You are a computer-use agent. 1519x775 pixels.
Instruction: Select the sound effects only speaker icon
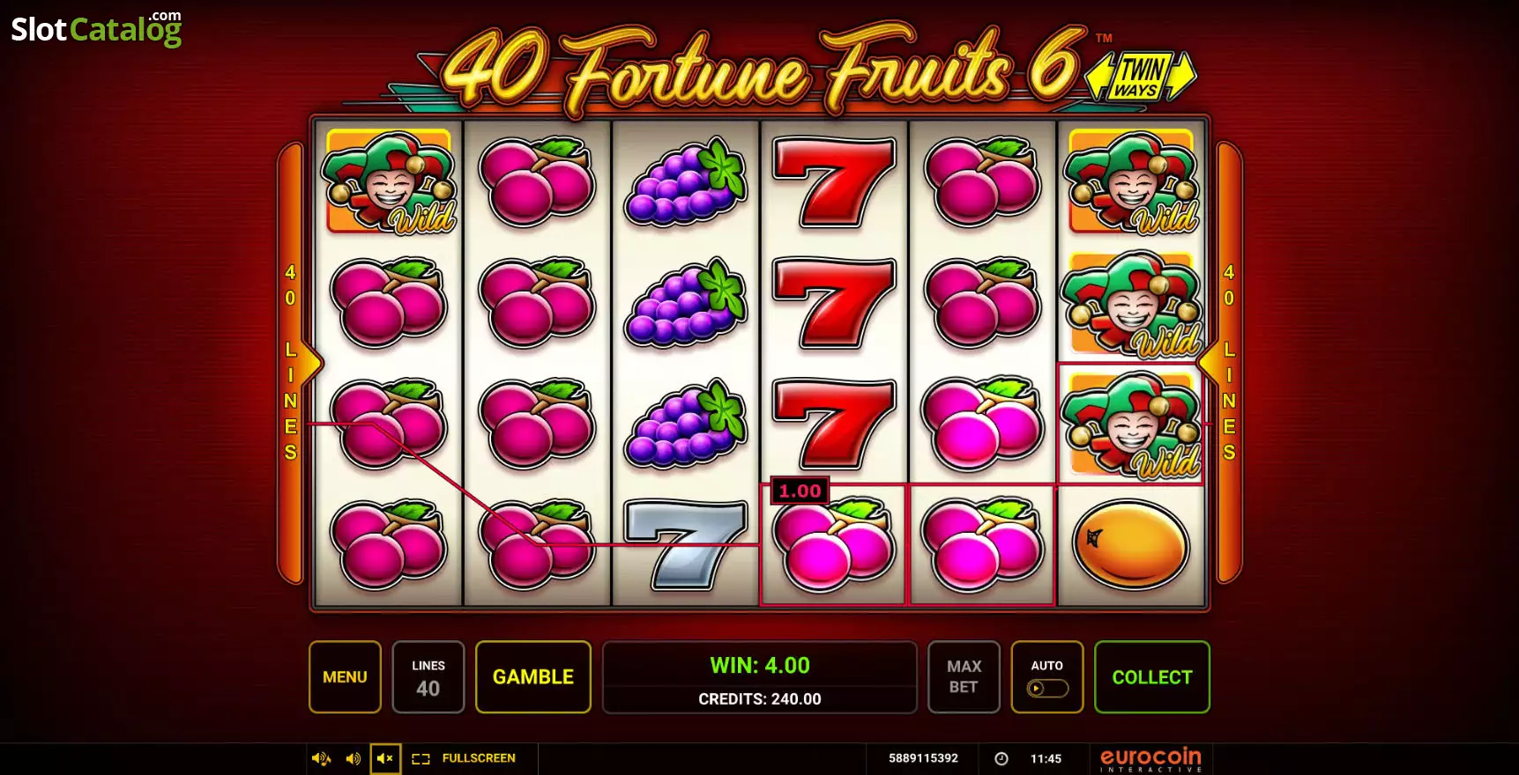pyautogui.click(x=353, y=758)
